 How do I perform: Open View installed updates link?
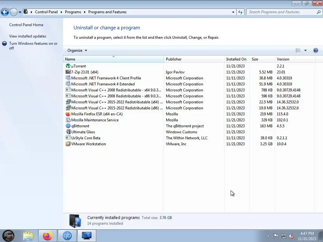tap(28, 36)
